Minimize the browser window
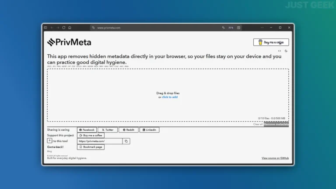 point(271,28)
